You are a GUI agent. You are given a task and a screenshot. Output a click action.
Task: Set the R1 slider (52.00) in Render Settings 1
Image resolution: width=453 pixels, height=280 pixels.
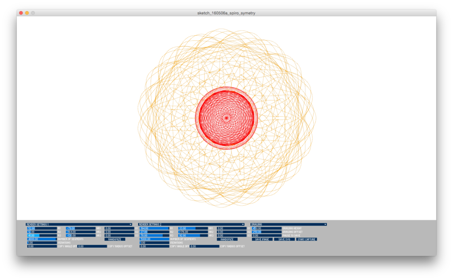pos(42,228)
